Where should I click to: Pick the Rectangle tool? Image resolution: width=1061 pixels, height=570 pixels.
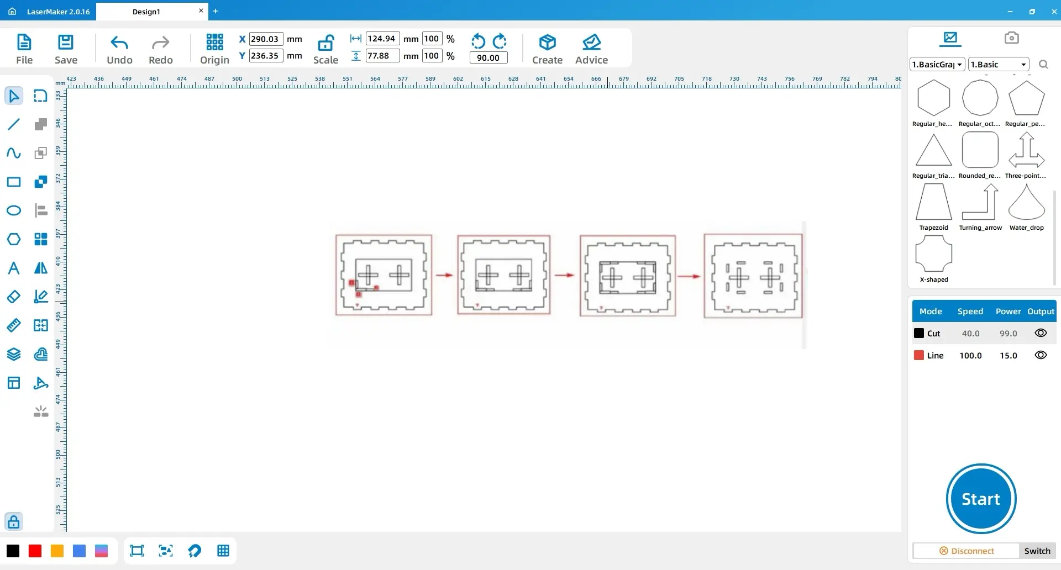[x=14, y=182]
